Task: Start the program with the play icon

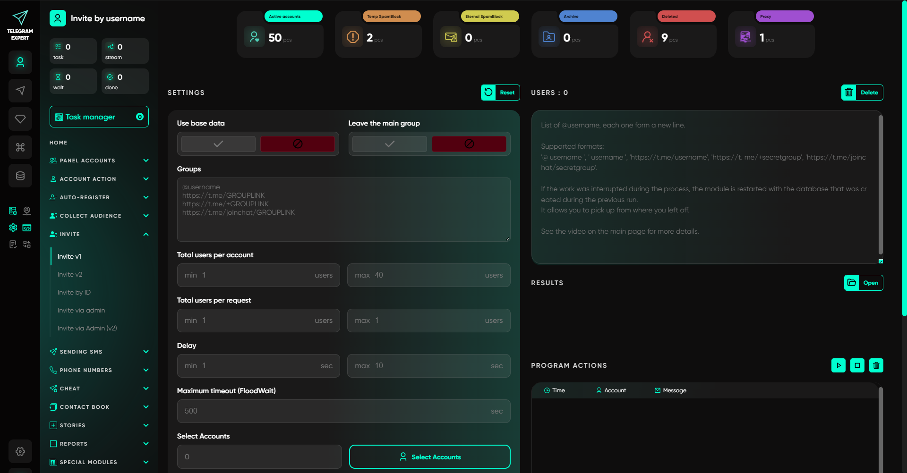Action: tap(839, 365)
